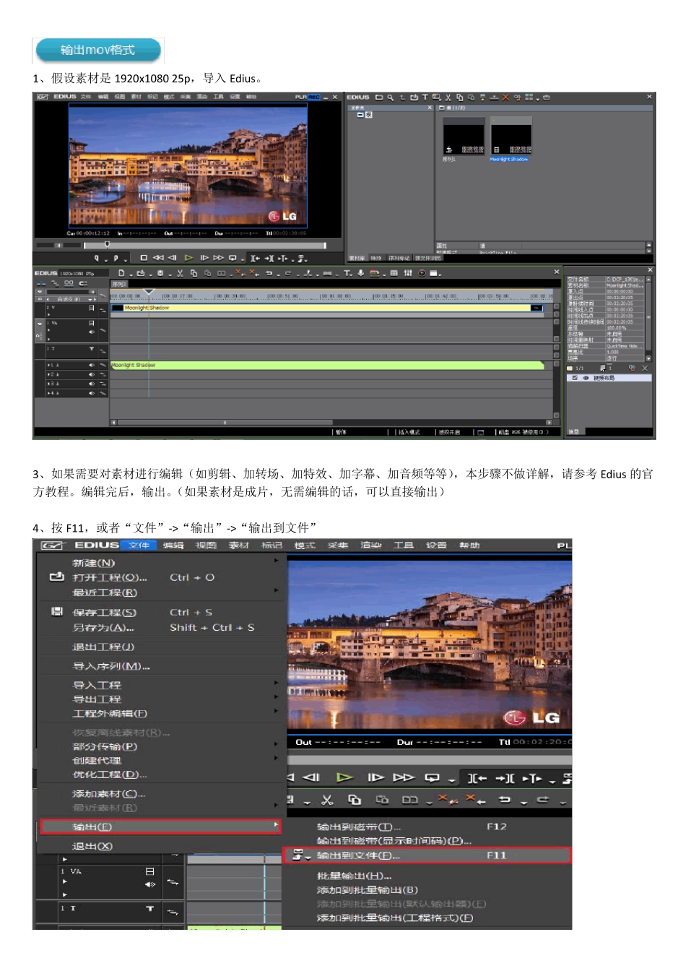
Task: Set In point in full-interface player
Action: 97,258
